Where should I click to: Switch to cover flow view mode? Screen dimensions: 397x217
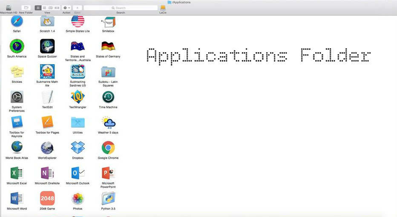[x=57, y=8]
